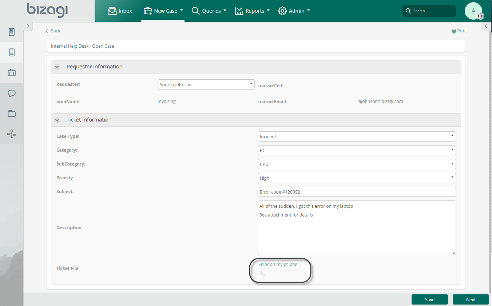Open the New Case menu

[x=163, y=11]
